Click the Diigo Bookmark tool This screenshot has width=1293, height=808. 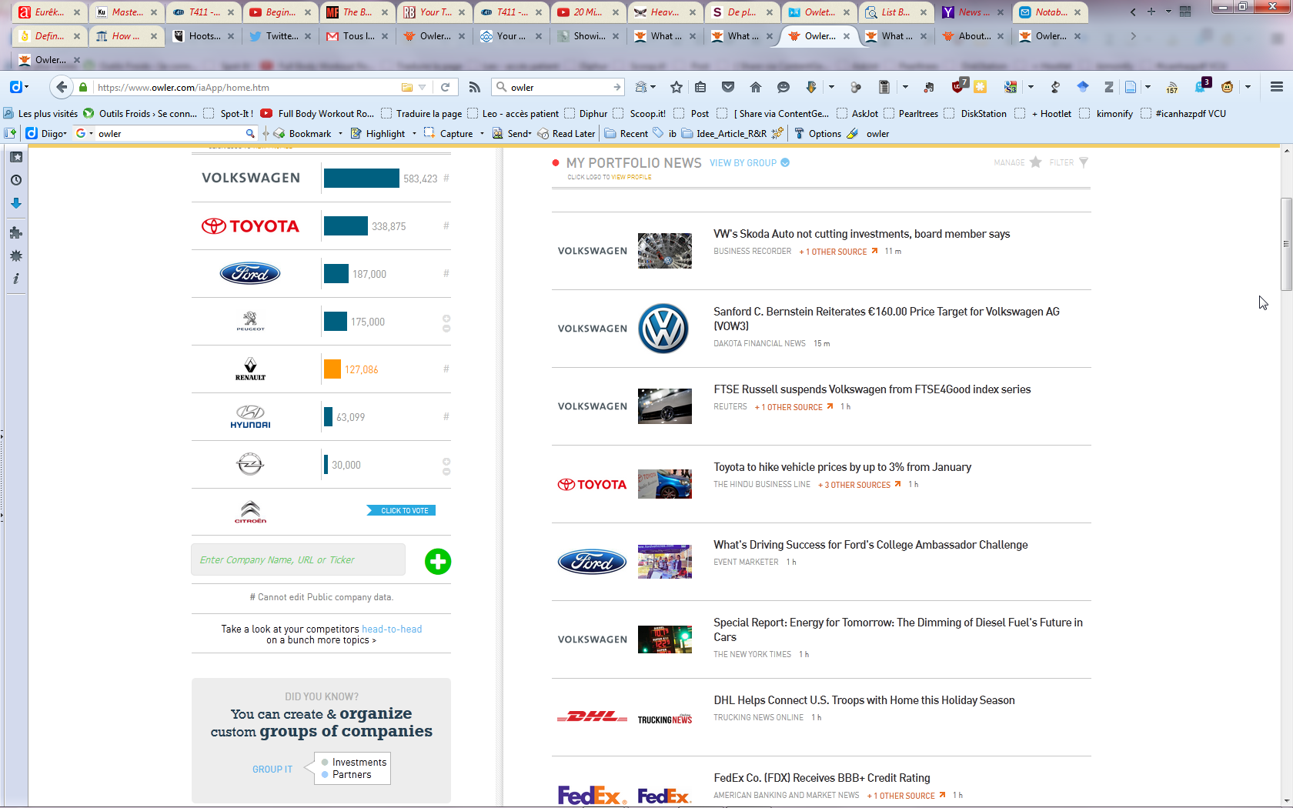(x=302, y=133)
